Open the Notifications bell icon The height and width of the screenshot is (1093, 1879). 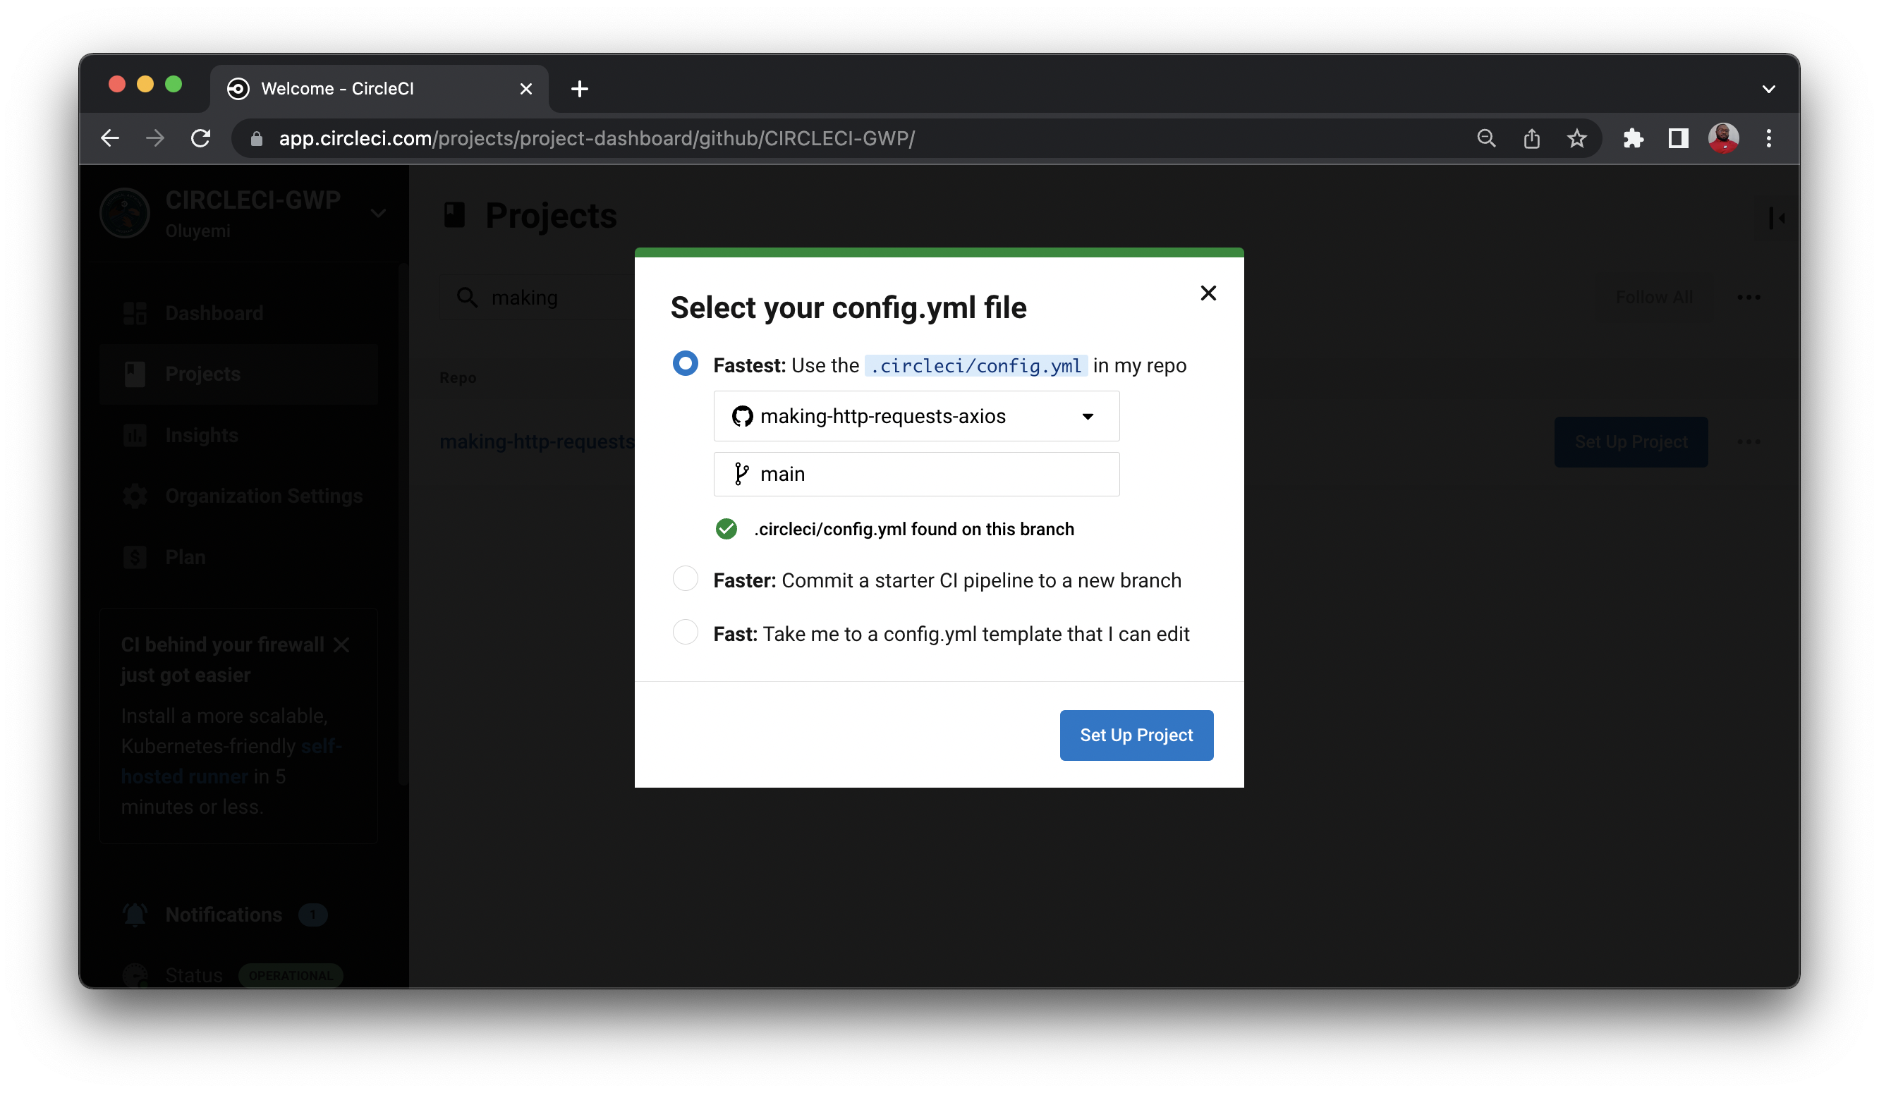pos(135,914)
